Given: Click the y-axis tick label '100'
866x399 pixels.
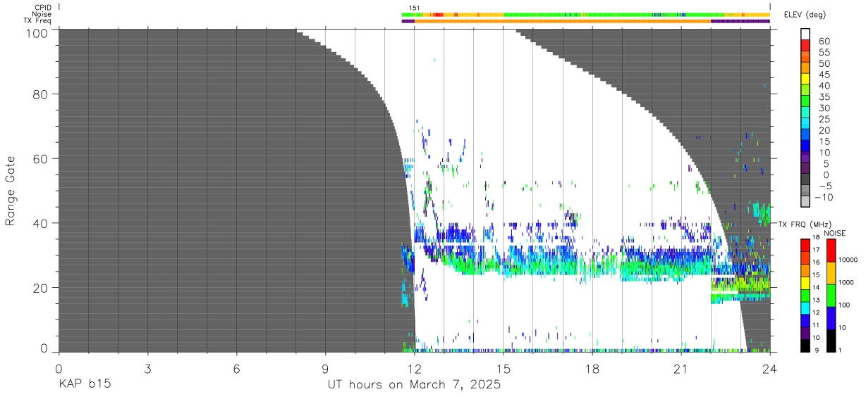Looking at the screenshot, I should point(37,33).
